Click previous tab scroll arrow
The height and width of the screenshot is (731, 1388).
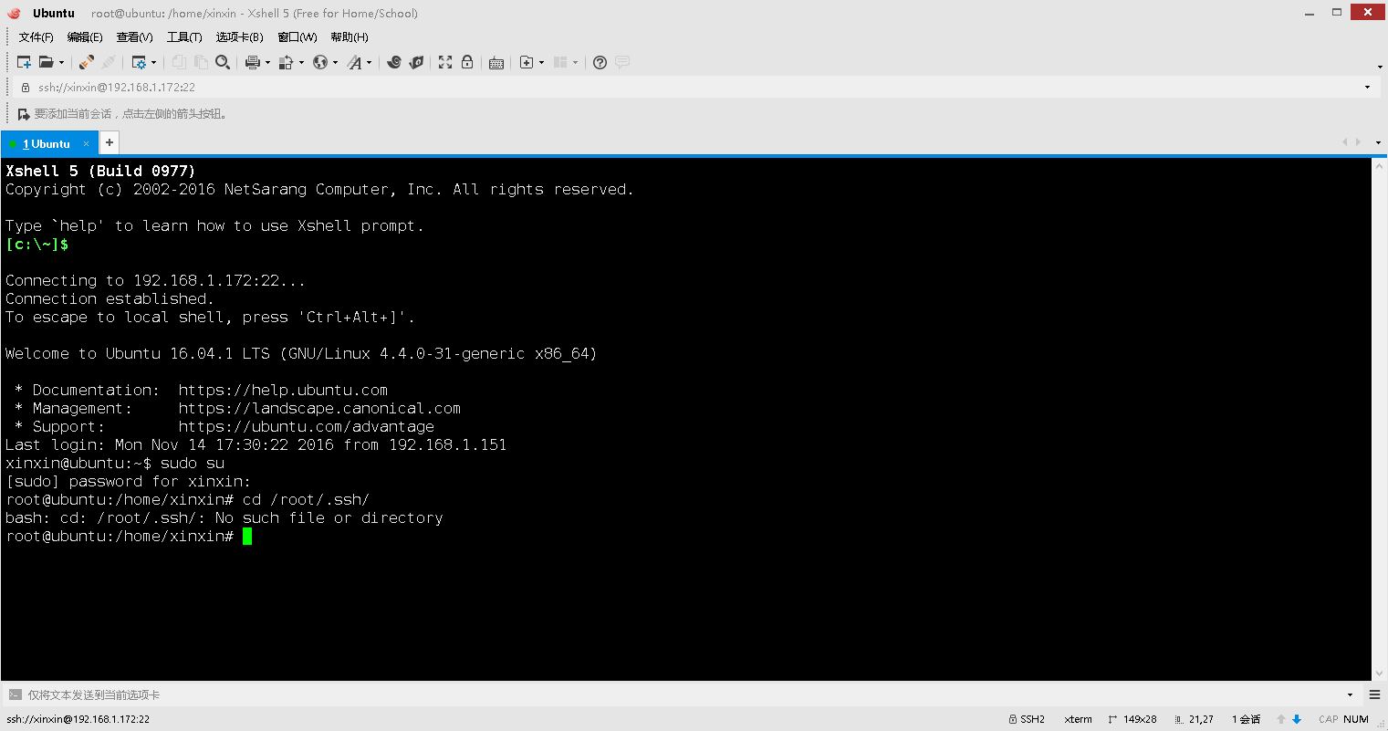coord(1344,142)
